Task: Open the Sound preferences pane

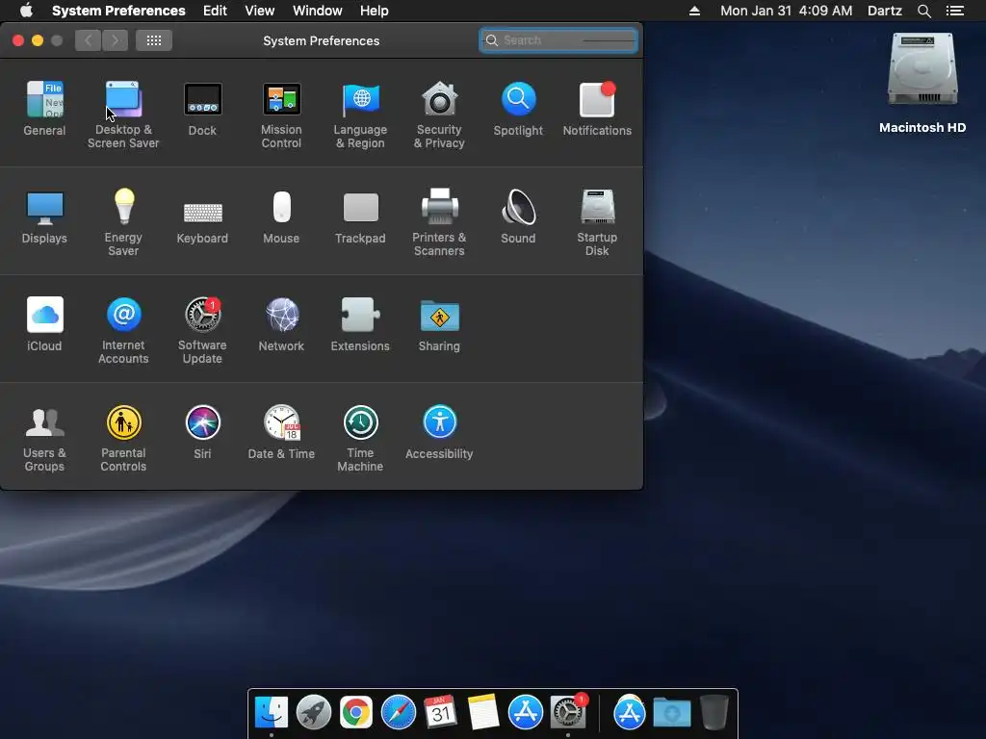Action: pos(518,216)
